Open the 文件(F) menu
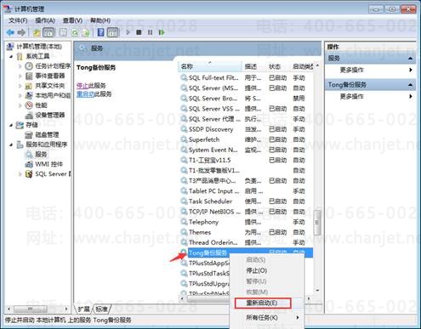This screenshot has height=329, width=421. coord(18,20)
